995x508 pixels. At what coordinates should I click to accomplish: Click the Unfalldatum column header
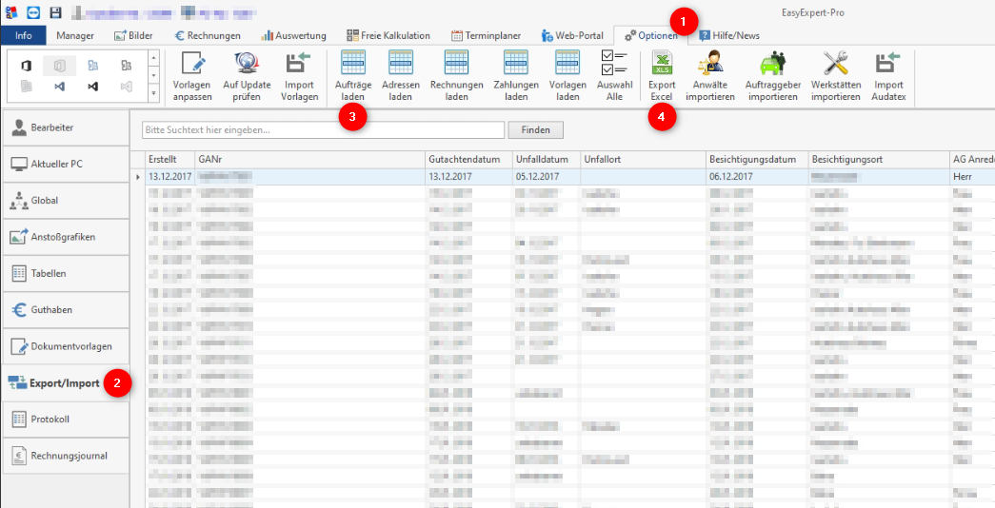pyautogui.click(x=547, y=159)
